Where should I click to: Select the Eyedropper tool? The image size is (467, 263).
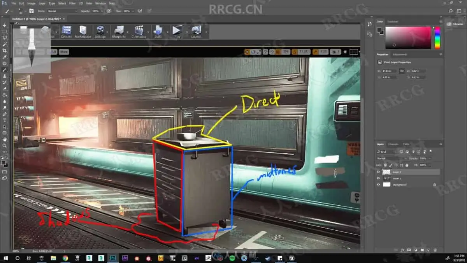5,57
